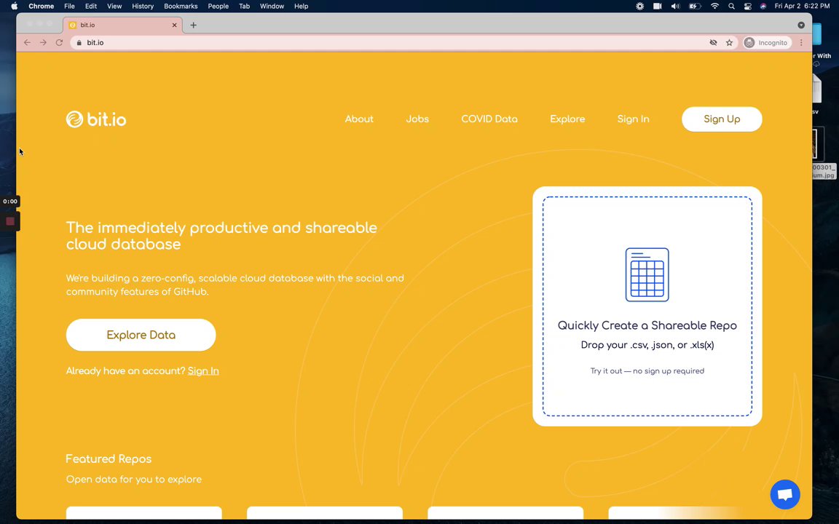The height and width of the screenshot is (524, 839).
Task: Open Chrome three-dot menu
Action: point(801,43)
